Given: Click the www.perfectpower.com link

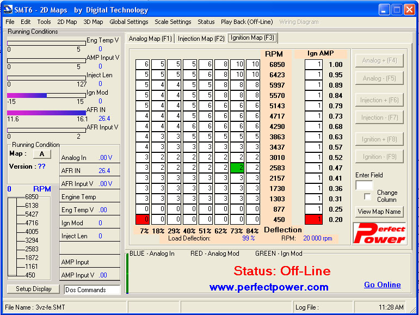Looking at the screenshot, I should (269, 287).
